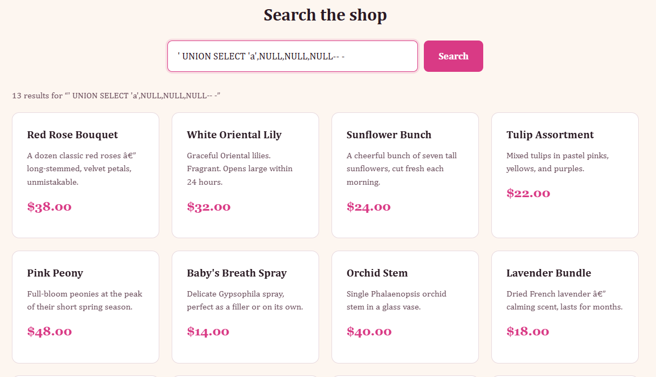Click the $14.00 Baby's Breath Spray price

click(x=208, y=332)
